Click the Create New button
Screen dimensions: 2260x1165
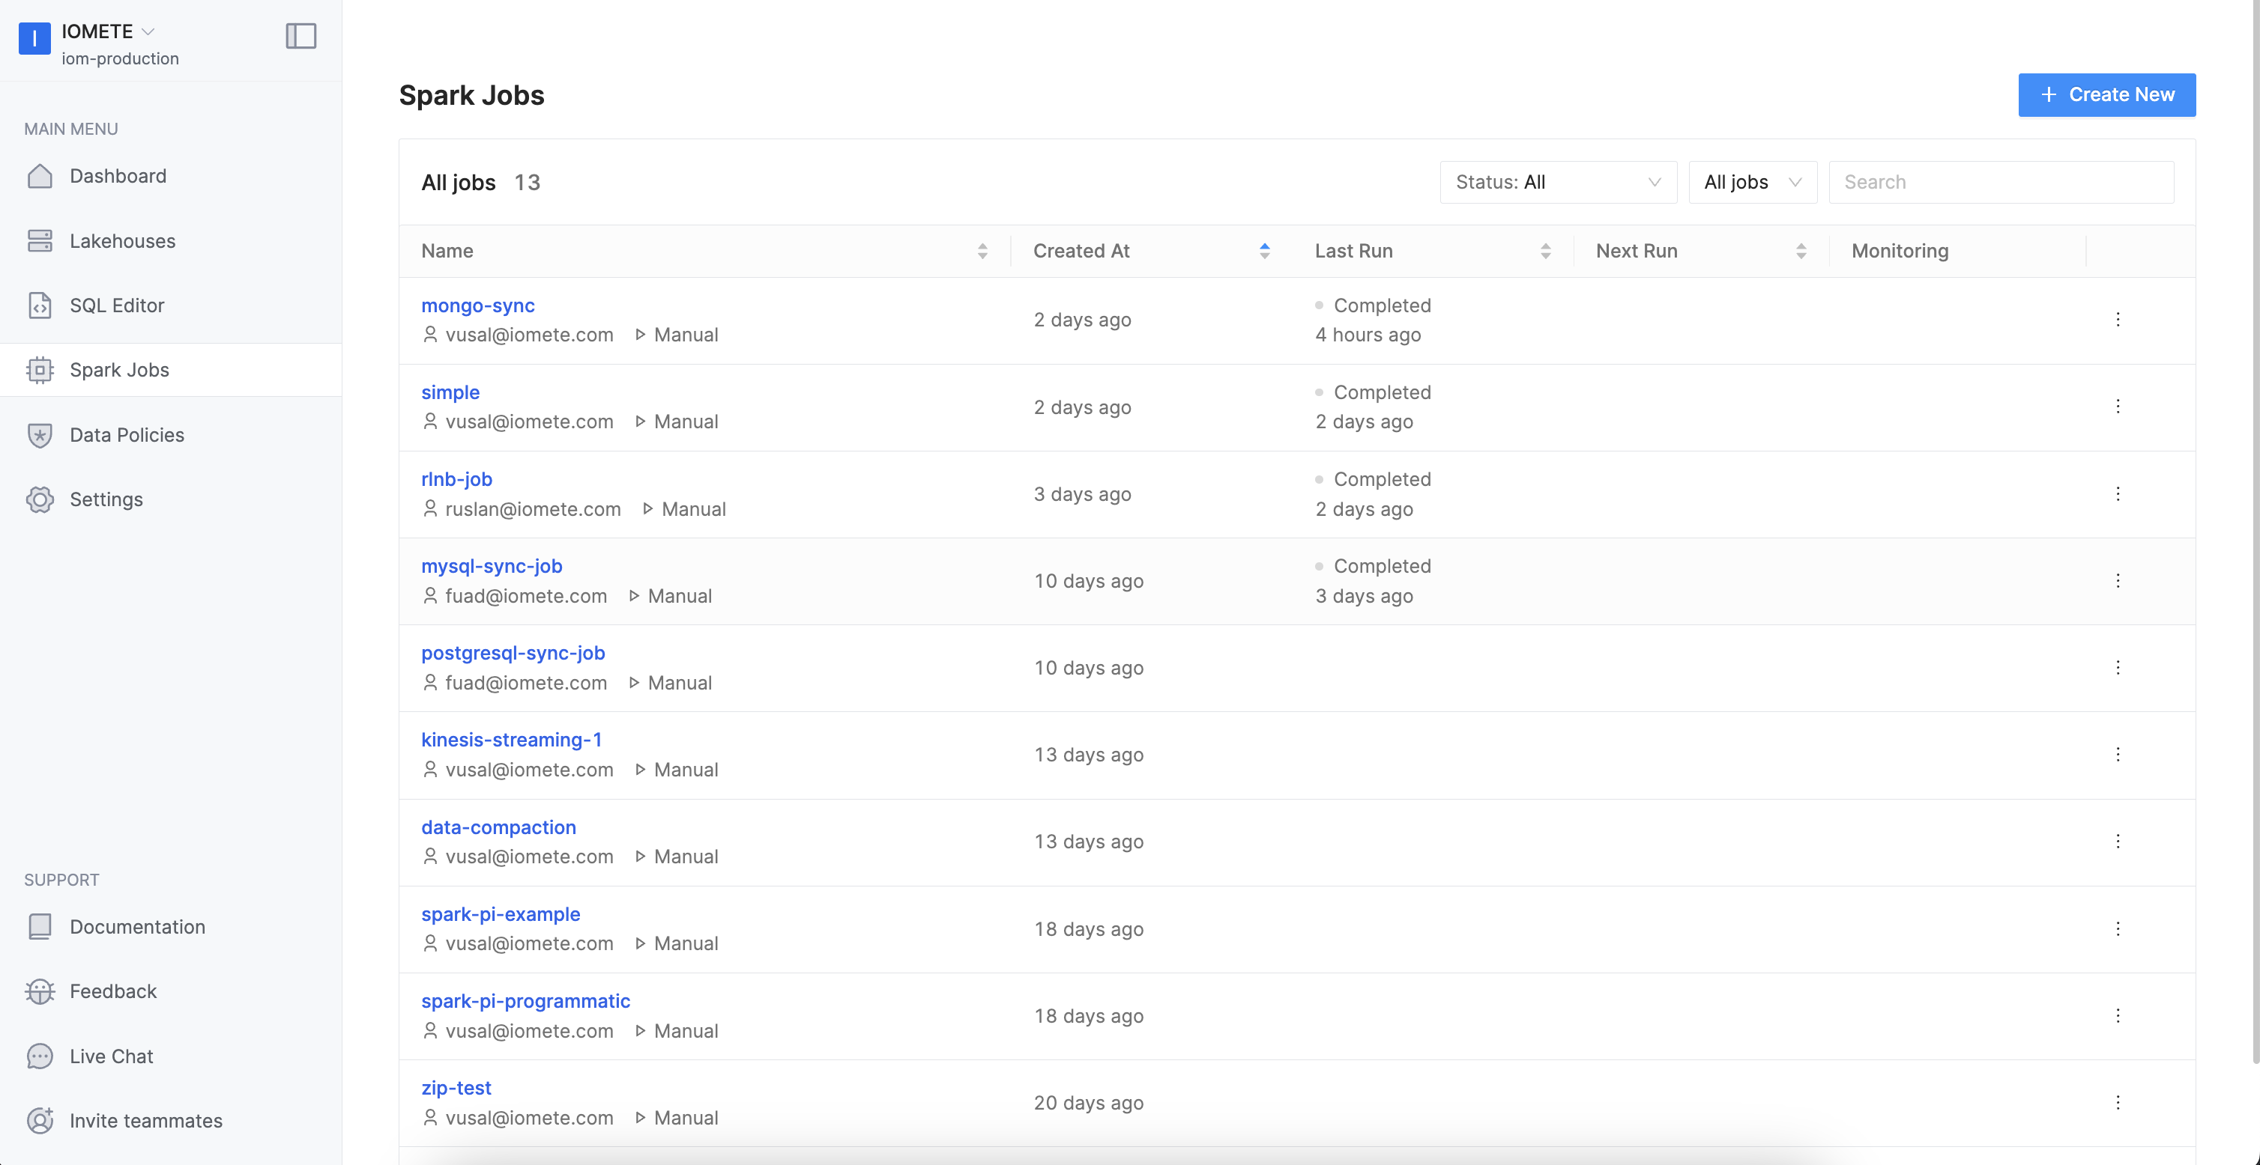2106,94
